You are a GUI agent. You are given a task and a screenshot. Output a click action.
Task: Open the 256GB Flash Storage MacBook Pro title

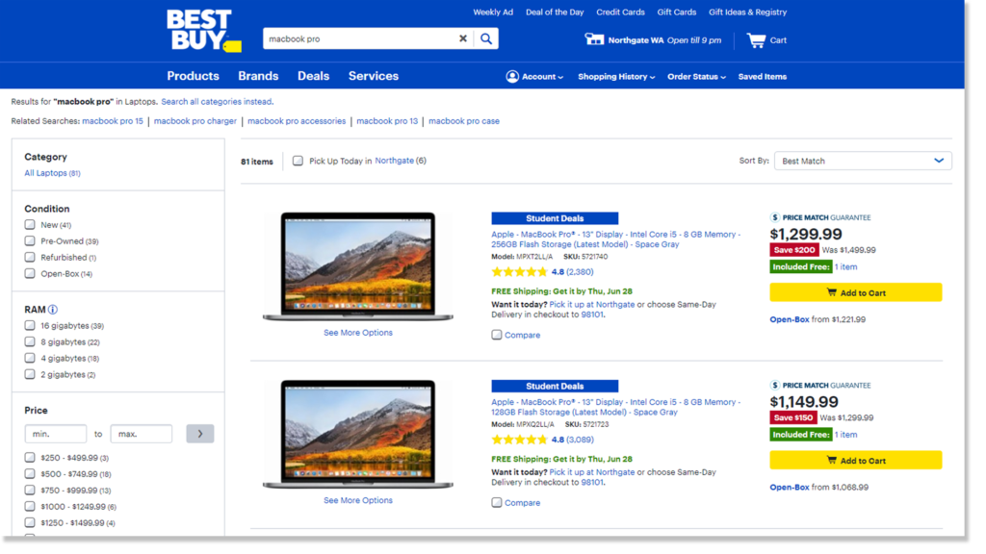(x=616, y=239)
